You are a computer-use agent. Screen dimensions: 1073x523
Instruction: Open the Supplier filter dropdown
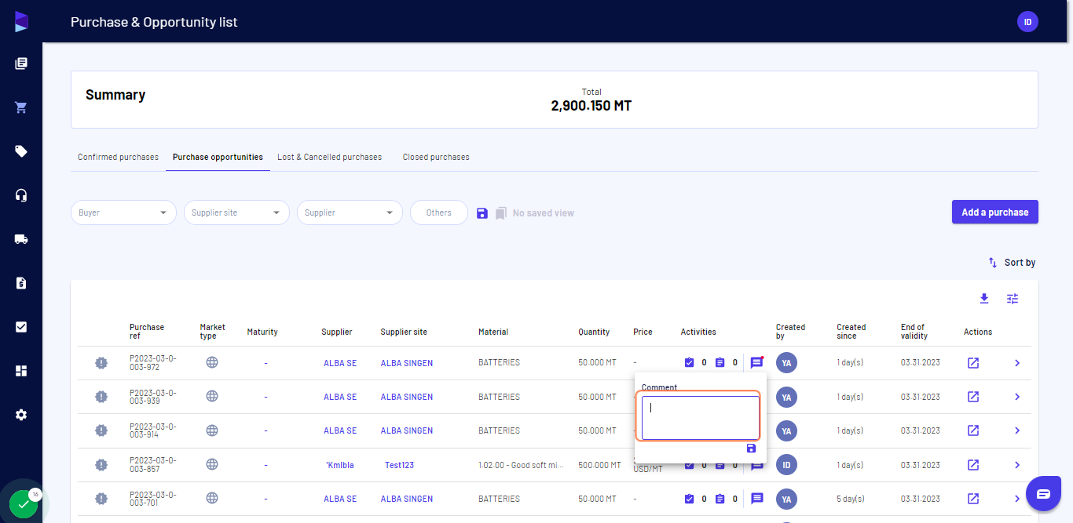(x=350, y=212)
